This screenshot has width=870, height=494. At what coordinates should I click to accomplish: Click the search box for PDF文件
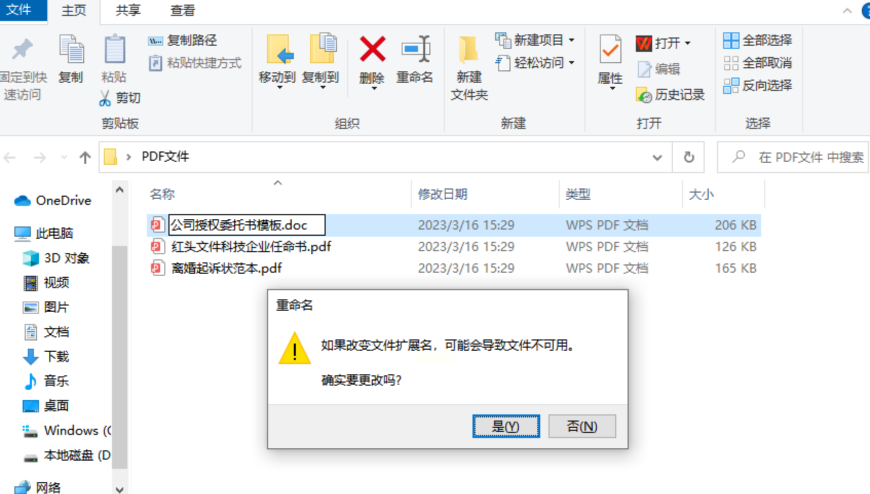coord(794,157)
